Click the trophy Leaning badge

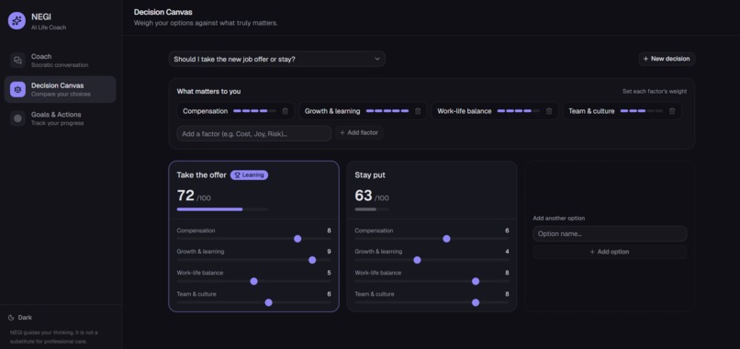point(249,175)
